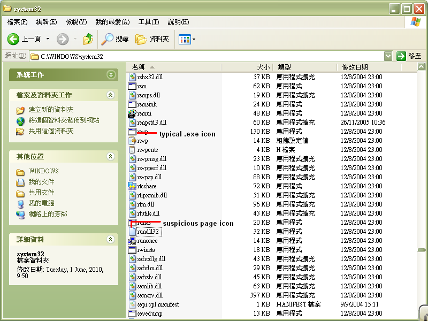The height and width of the screenshot is (321, 428).
Task: Click the Up one level folder icon
Action: pos(88,39)
